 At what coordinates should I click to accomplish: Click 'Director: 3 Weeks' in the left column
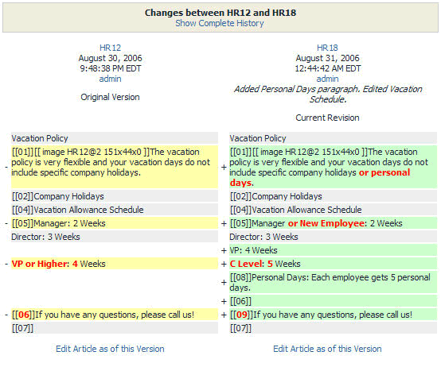(115, 237)
